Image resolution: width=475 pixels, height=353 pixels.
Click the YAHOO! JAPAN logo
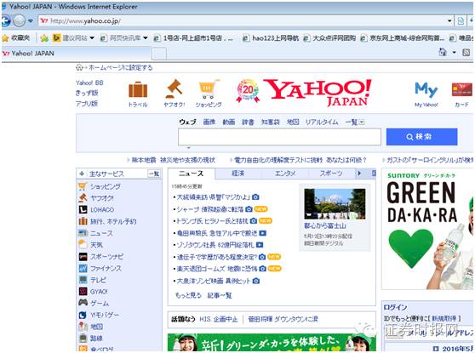[318, 93]
